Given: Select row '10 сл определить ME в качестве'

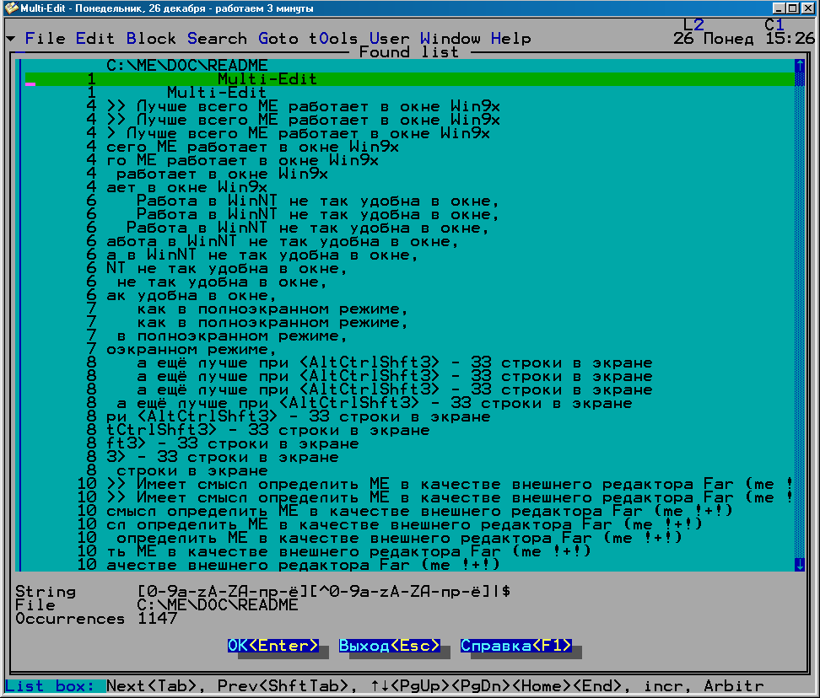Looking at the screenshot, I should point(409,524).
